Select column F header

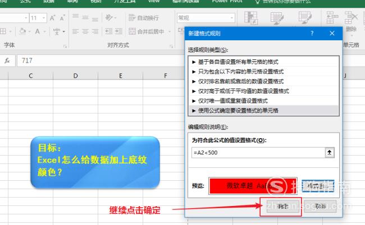165,76
